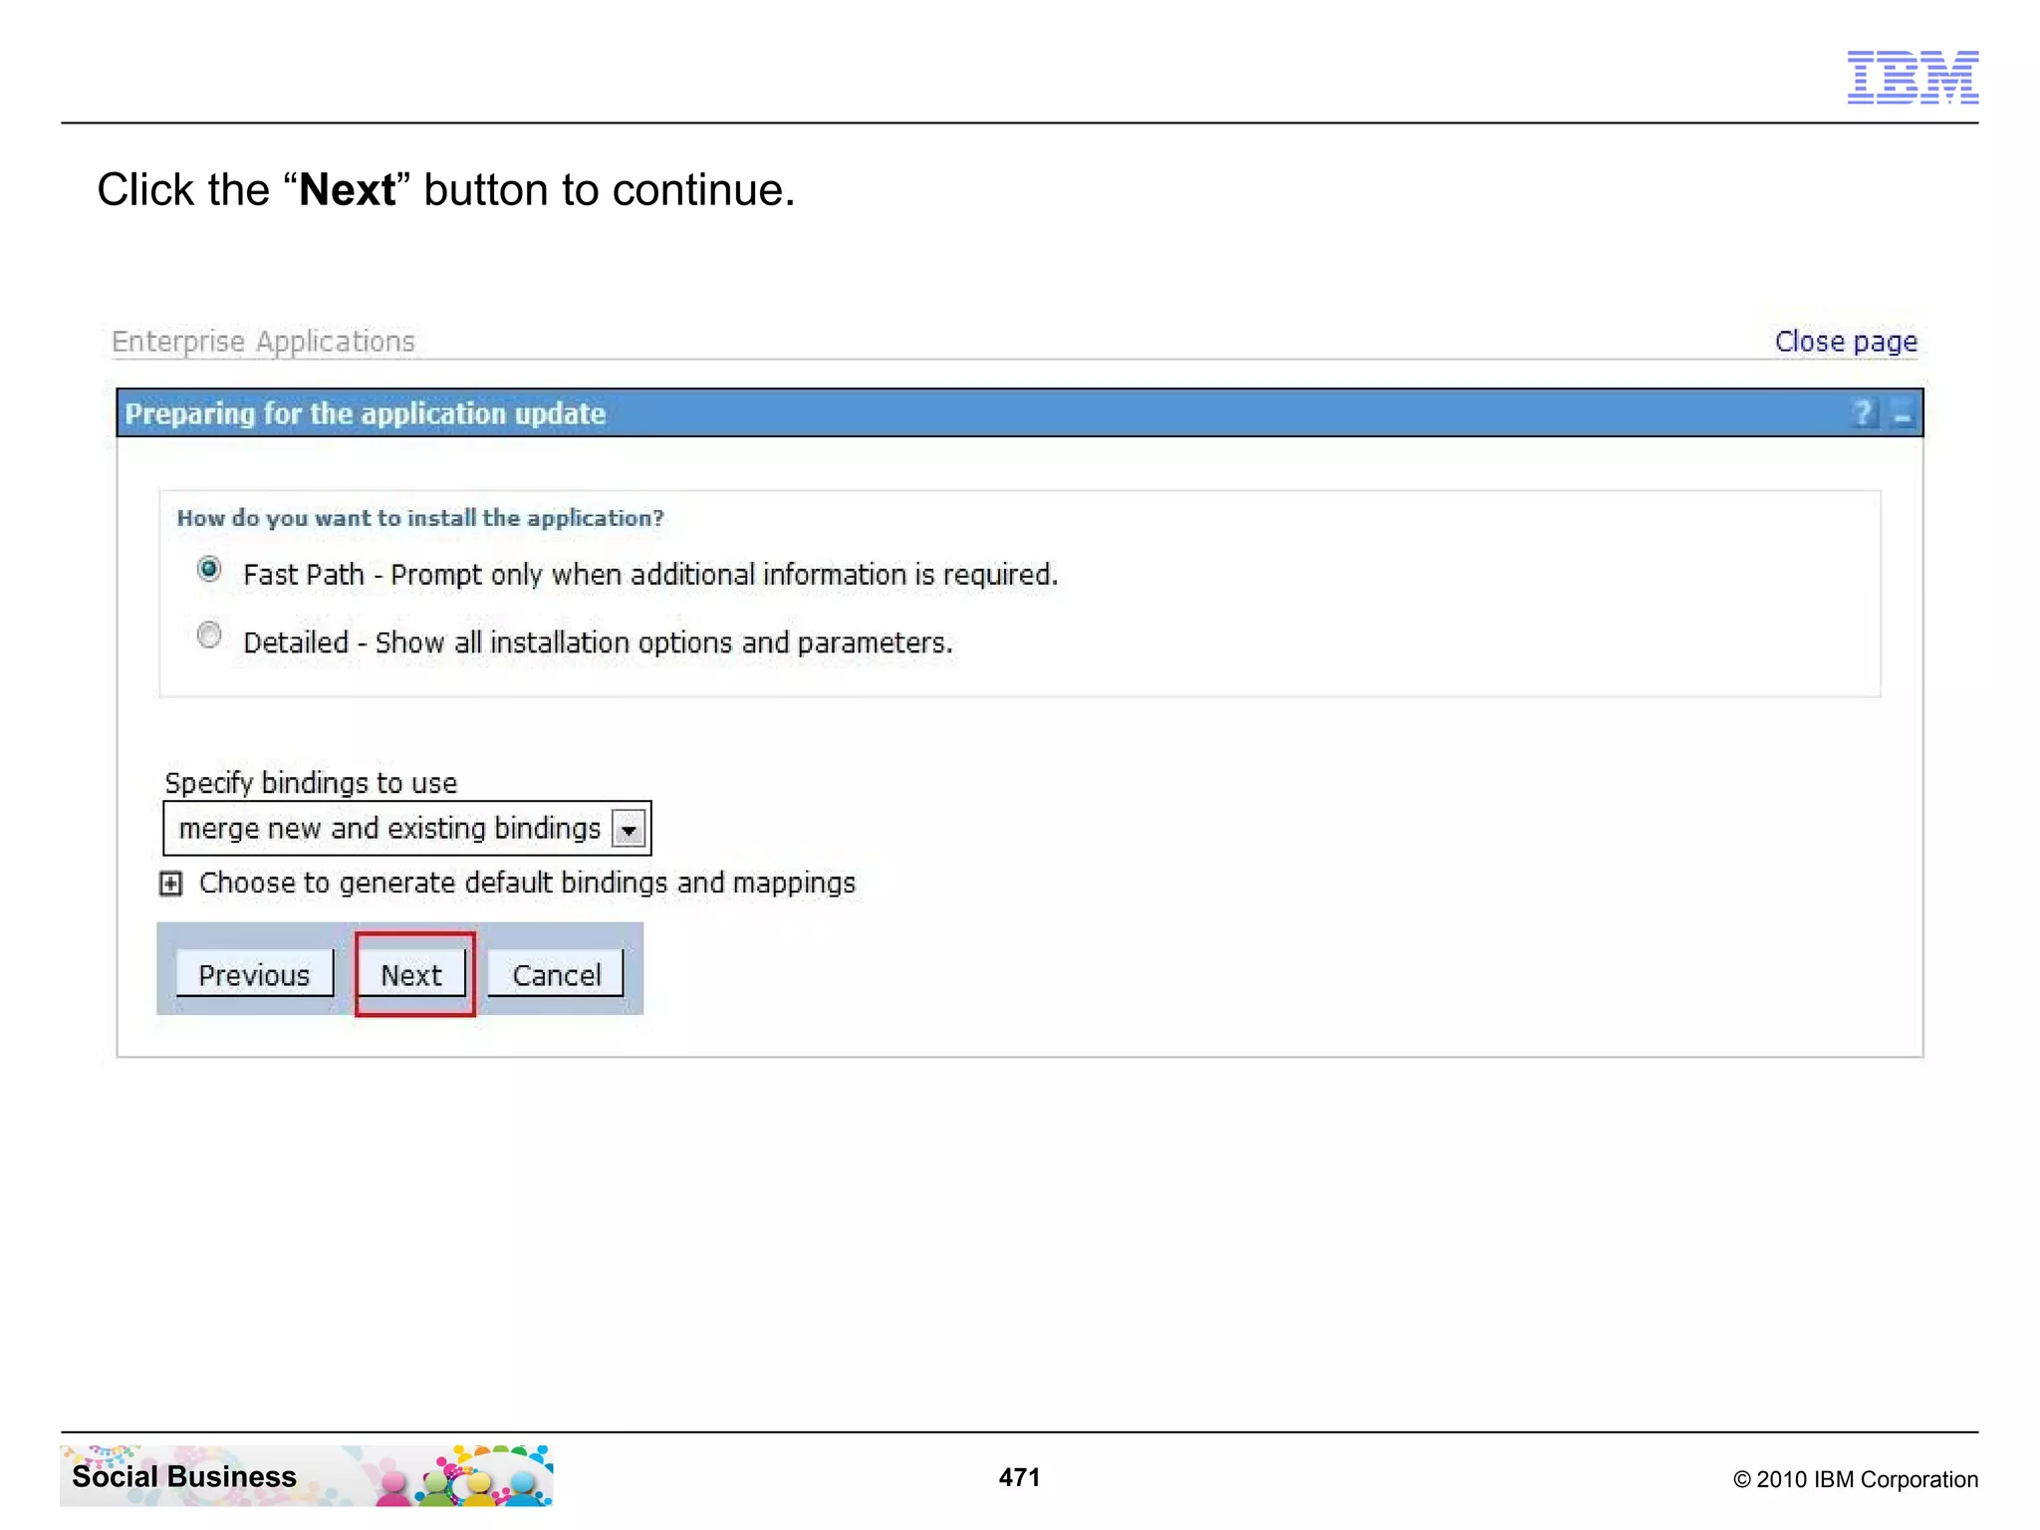Click the Close page link
The height and width of the screenshot is (1530, 2040).
[1846, 342]
